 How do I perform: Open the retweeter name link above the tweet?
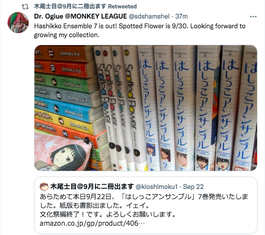[x=70, y=7]
